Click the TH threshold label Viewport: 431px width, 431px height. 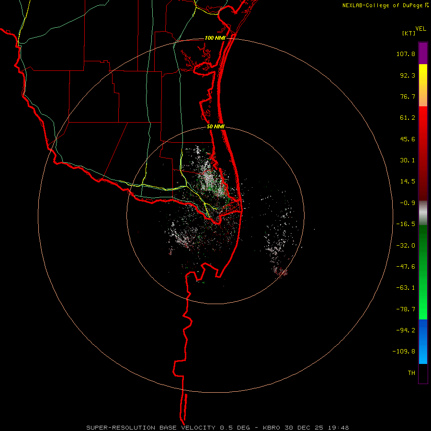point(411,373)
